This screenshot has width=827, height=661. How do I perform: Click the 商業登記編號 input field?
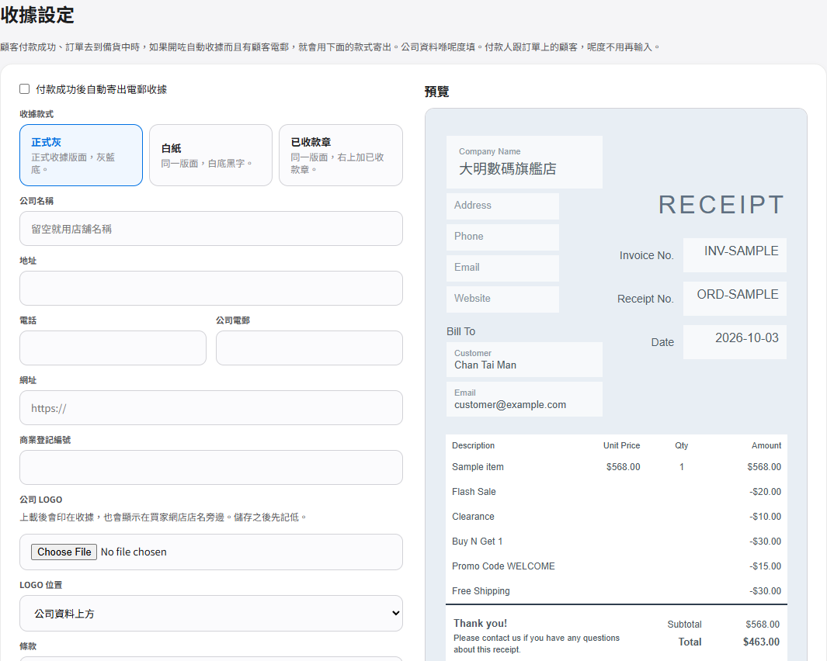[211, 468]
